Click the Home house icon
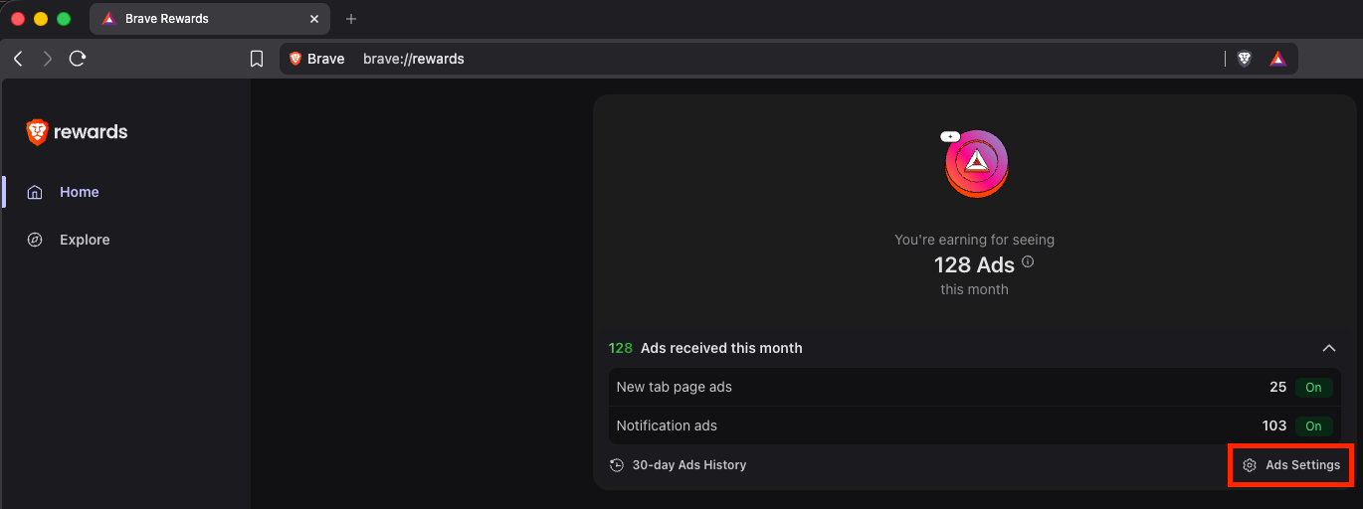Screen dimensions: 1363x509 point(35,192)
